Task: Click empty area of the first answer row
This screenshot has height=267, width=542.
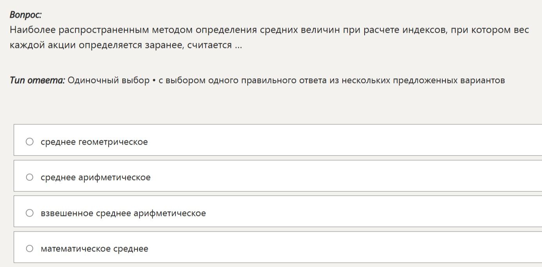Action: [x=344, y=140]
